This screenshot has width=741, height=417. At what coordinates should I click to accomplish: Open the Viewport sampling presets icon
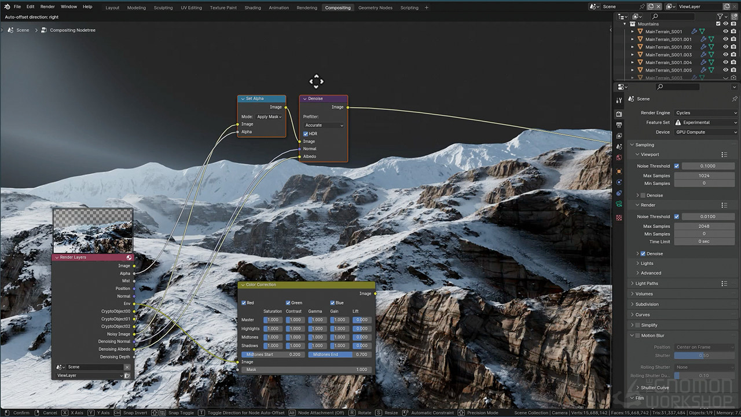pyautogui.click(x=724, y=155)
